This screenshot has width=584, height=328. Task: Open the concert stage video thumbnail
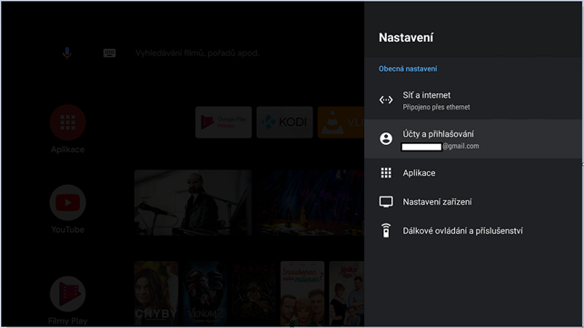click(311, 203)
